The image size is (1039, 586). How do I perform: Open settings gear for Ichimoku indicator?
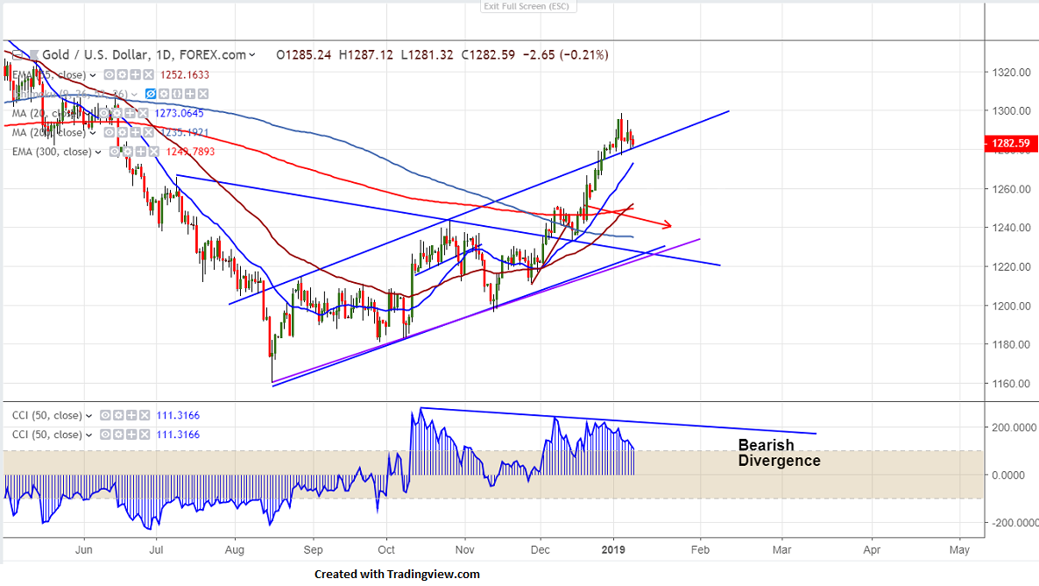point(164,94)
